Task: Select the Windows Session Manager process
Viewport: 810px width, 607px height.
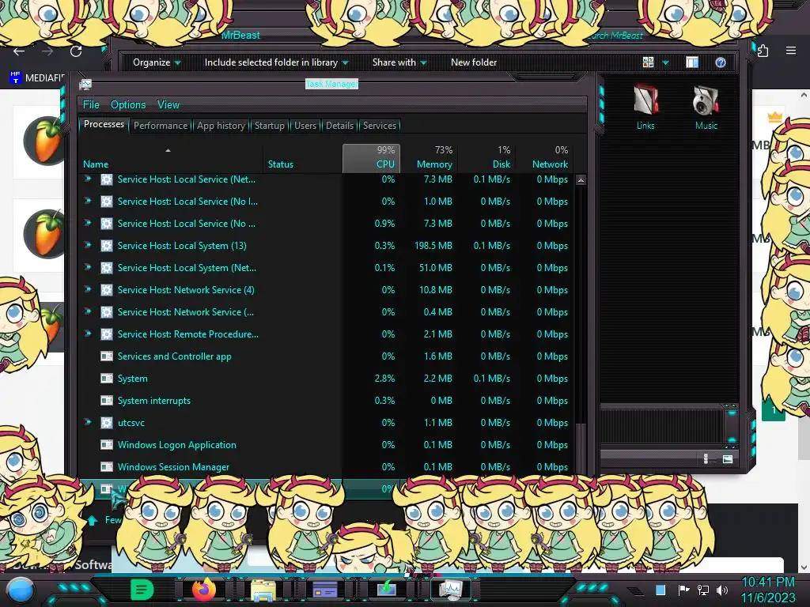Action: coord(327,467)
